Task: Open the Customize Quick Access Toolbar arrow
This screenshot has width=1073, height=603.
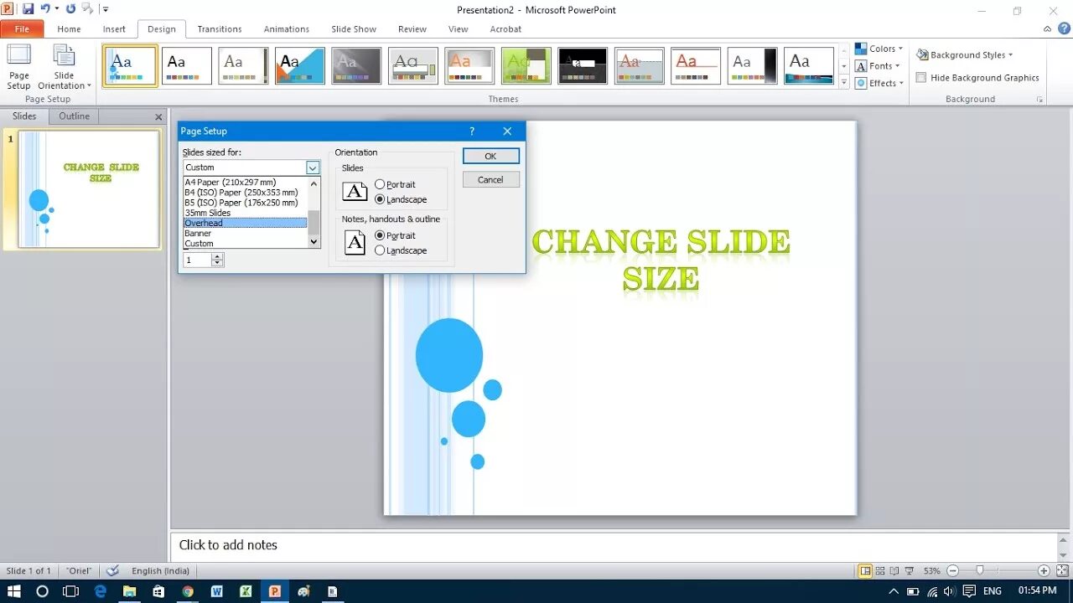Action: pos(106,10)
